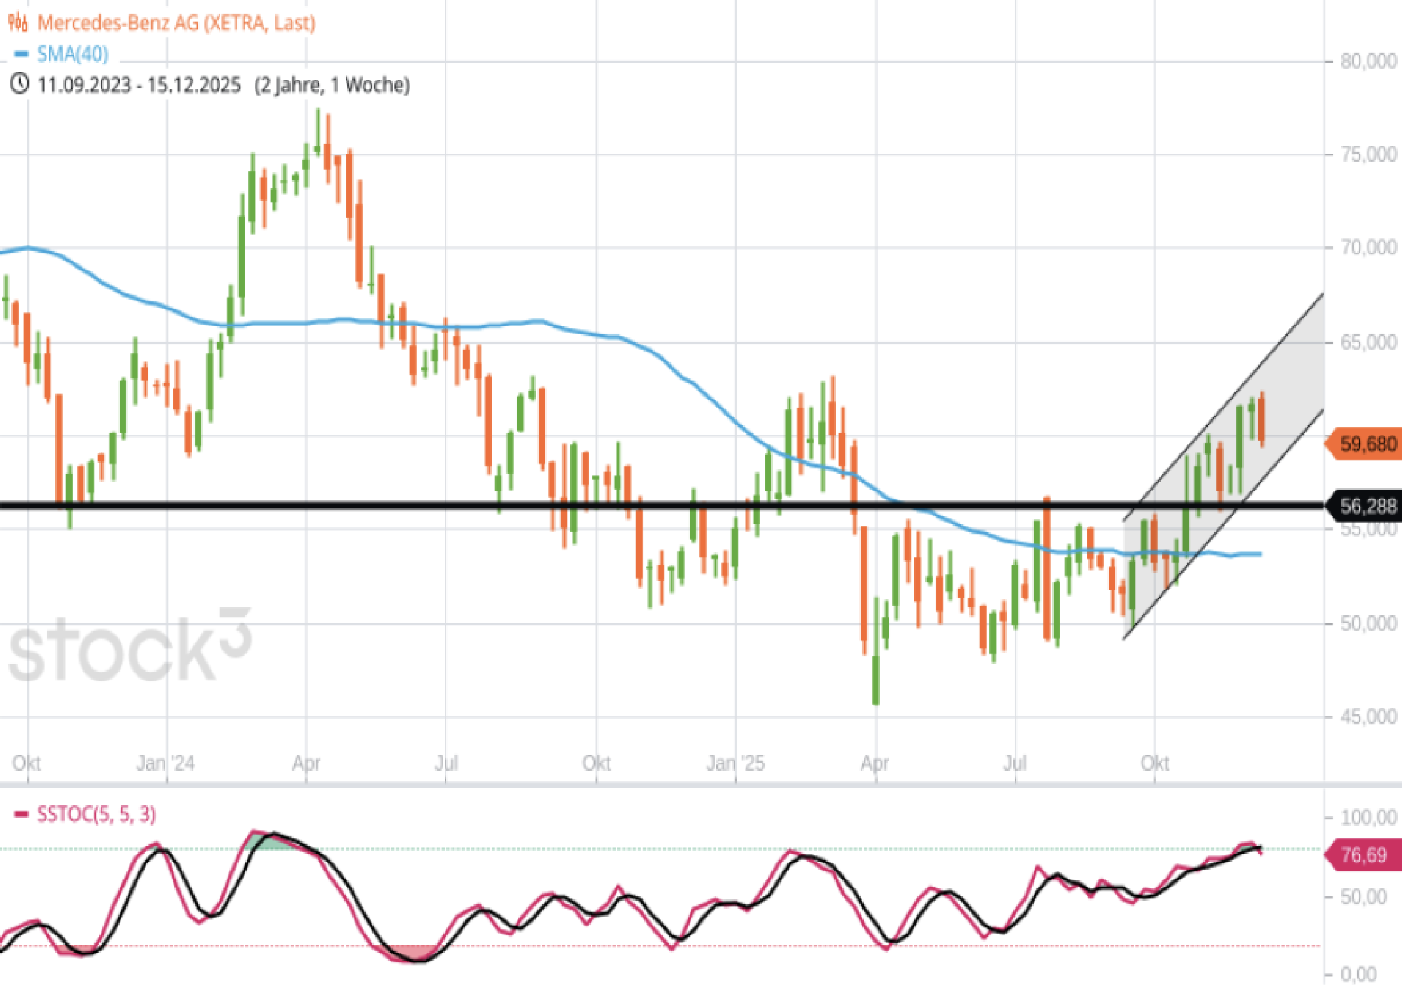1402x985 pixels.
Task: Click the candlestick chart icon beside Mercedes-Benz
Action: (x=18, y=23)
